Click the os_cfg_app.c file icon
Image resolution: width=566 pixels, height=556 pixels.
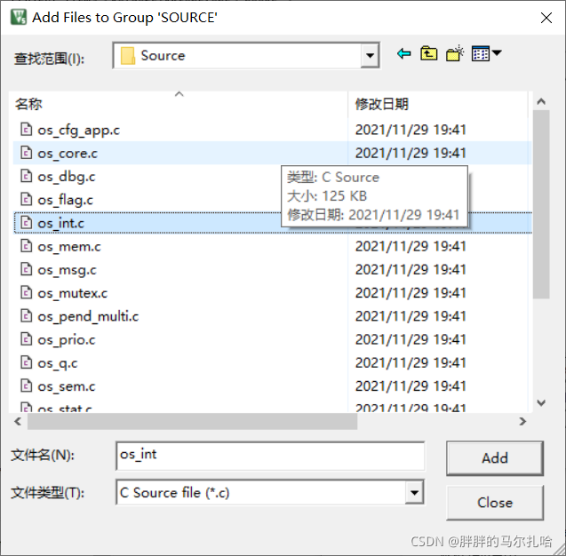click(x=26, y=129)
